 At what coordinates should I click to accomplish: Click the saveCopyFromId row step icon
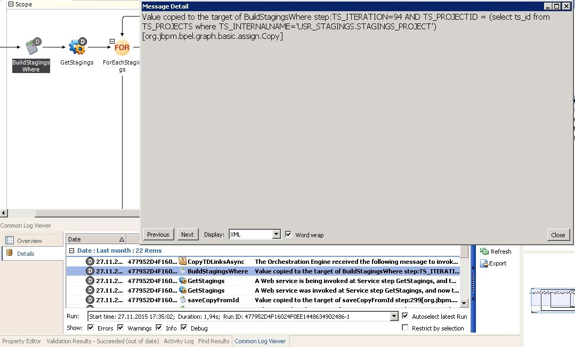(x=183, y=300)
